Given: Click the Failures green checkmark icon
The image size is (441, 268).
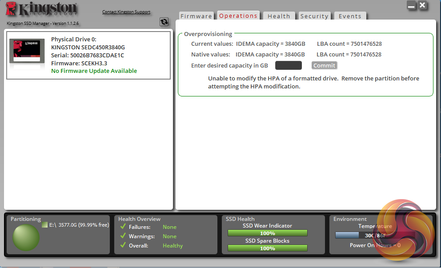Looking at the screenshot, I should pyautogui.click(x=123, y=226).
